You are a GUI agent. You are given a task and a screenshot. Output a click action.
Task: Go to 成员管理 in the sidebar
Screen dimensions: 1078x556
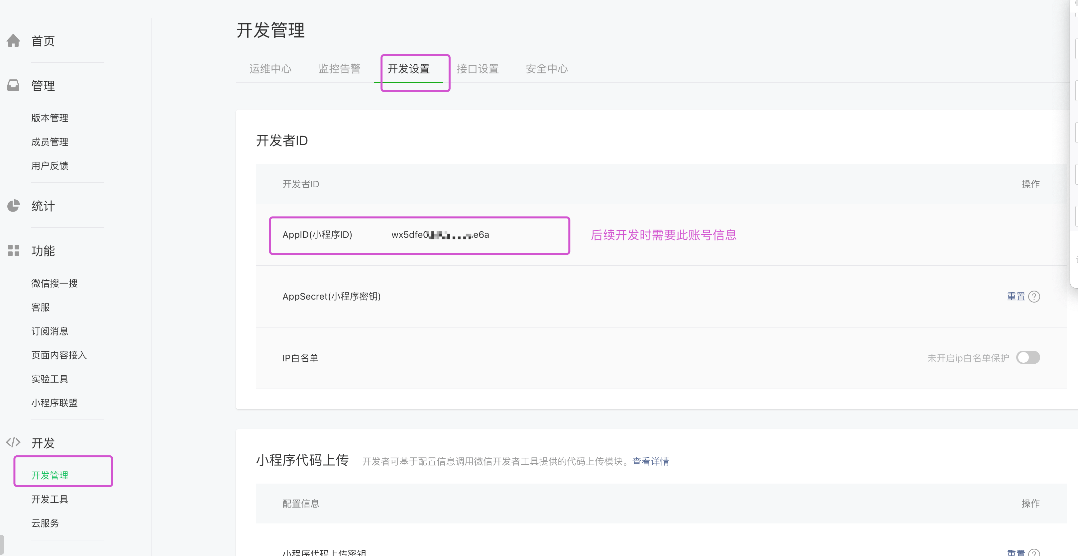(x=50, y=142)
